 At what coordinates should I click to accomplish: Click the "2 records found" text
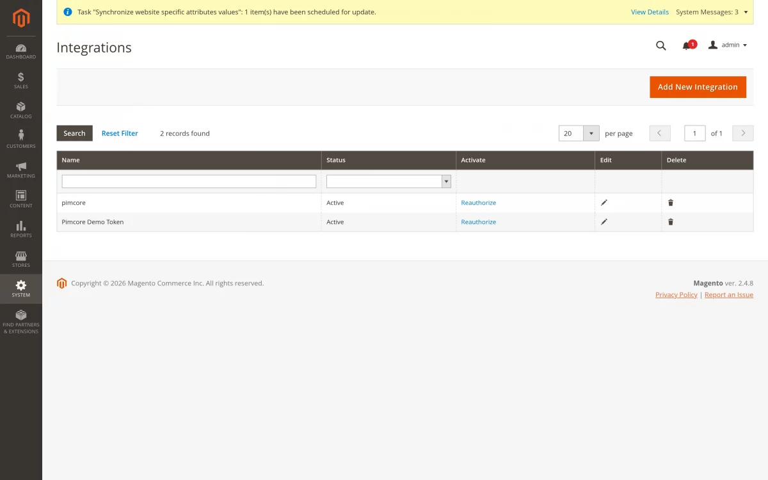[185, 133]
